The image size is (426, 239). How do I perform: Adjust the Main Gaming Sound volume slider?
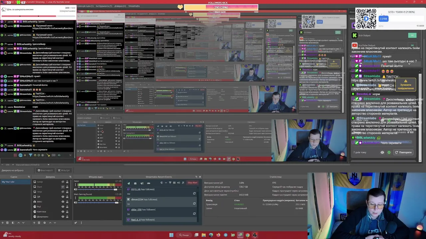point(100,202)
